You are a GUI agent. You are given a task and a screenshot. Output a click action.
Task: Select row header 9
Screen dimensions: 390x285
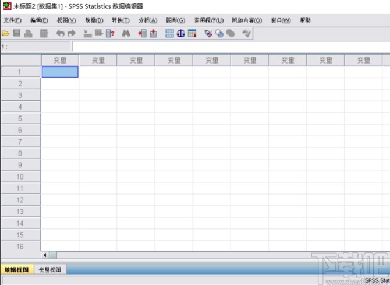click(20, 165)
